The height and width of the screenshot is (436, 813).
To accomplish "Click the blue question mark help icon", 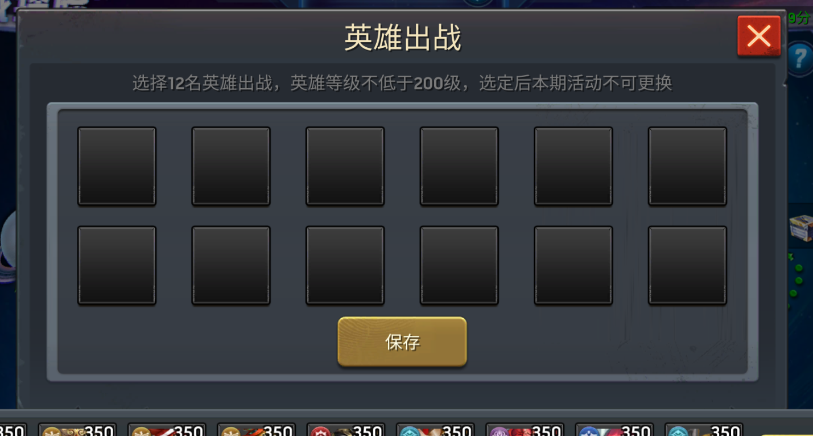I will coord(800,58).
